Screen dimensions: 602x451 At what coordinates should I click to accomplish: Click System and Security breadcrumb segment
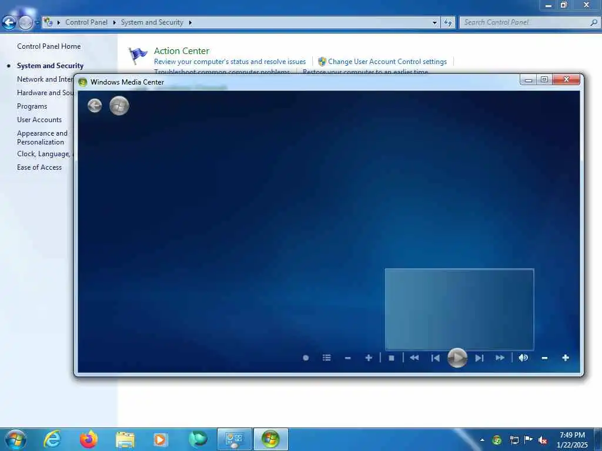[152, 22]
